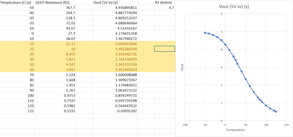The image size is (293, 137).
Task: Select the resistance cell showing 0.5331
Action: point(55,111)
